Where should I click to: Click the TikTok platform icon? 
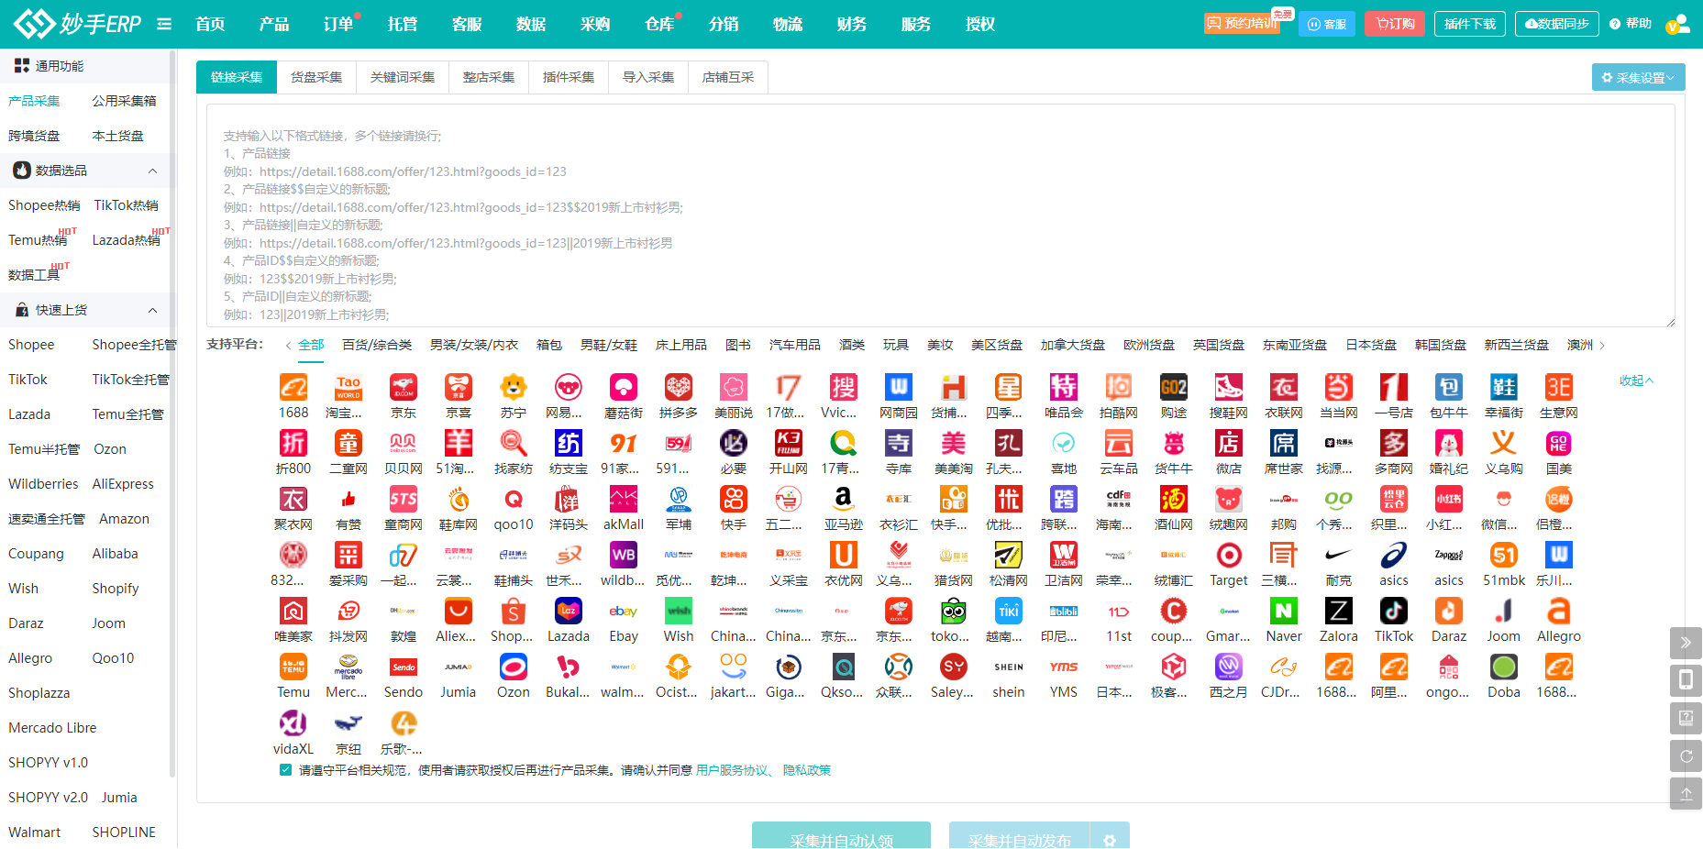click(x=1394, y=611)
